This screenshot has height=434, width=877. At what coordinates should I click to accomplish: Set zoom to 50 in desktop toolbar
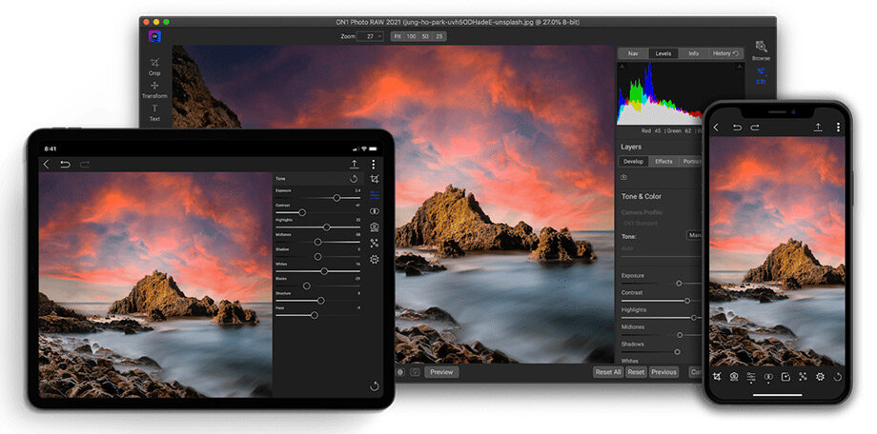click(426, 36)
